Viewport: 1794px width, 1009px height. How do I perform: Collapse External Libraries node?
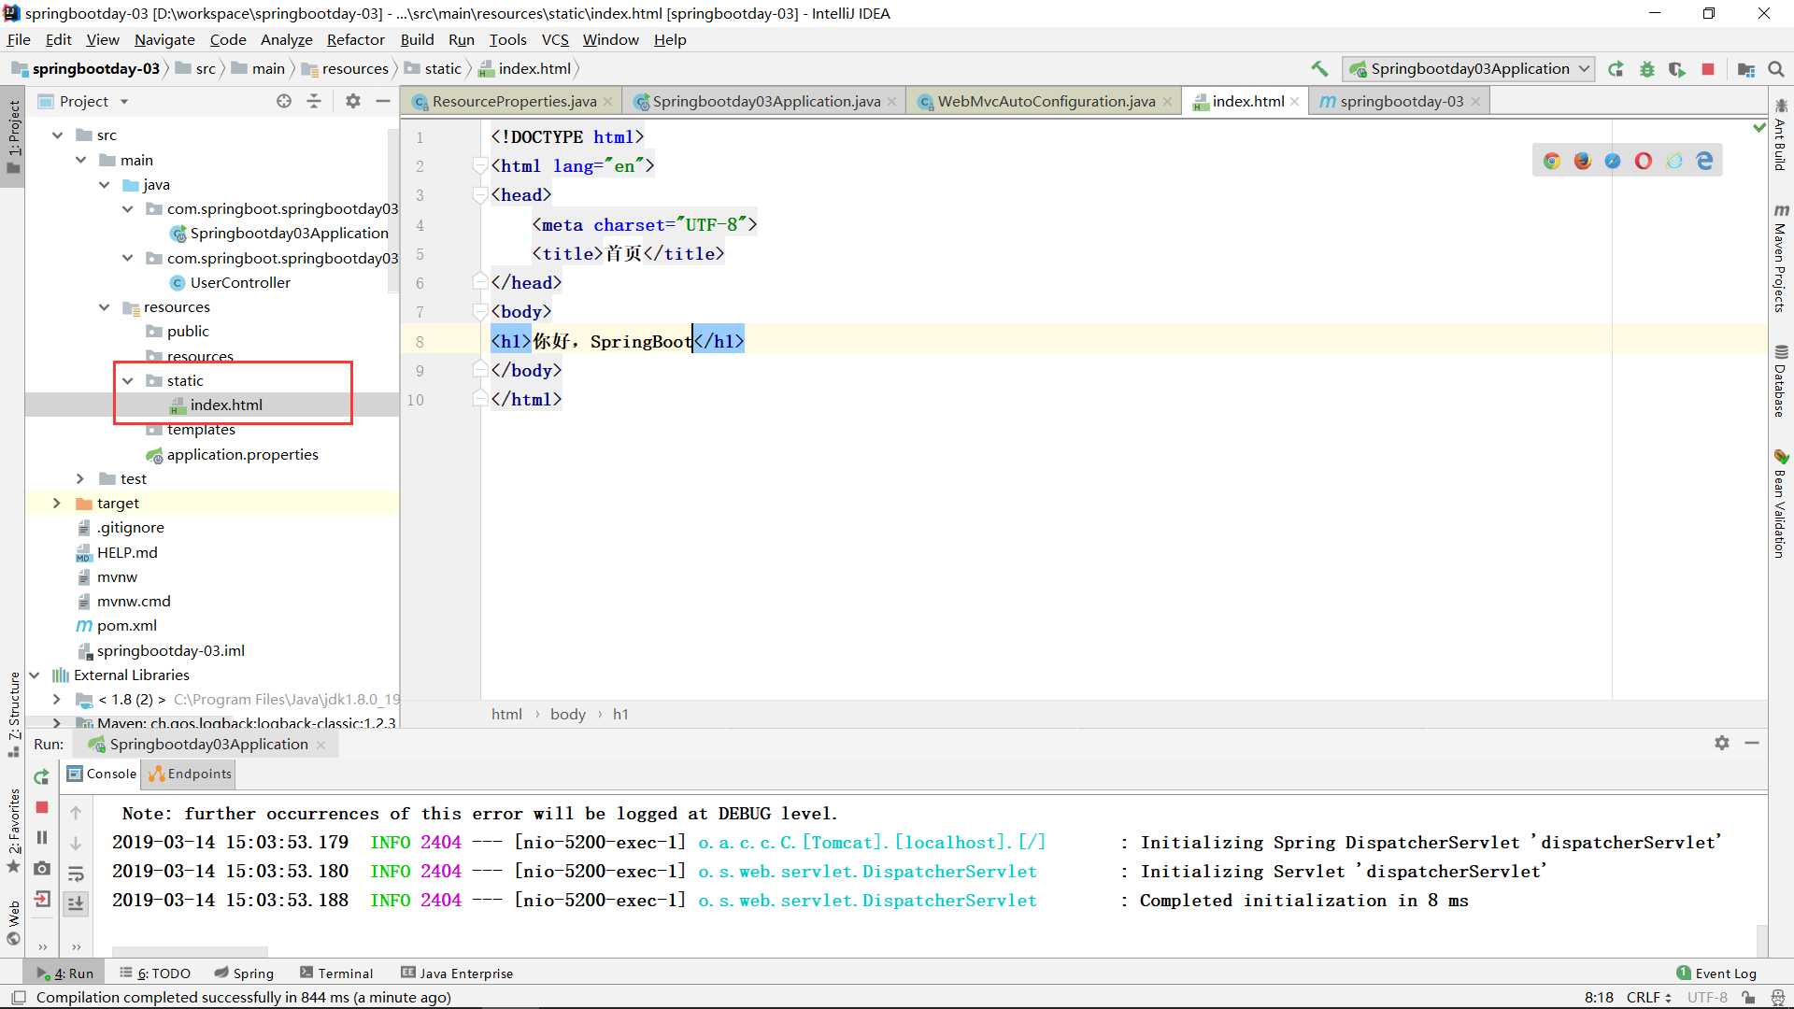pyautogui.click(x=35, y=675)
